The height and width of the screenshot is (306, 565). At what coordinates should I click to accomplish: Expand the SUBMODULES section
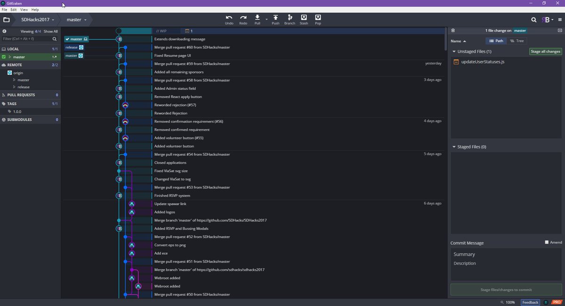click(x=31, y=120)
